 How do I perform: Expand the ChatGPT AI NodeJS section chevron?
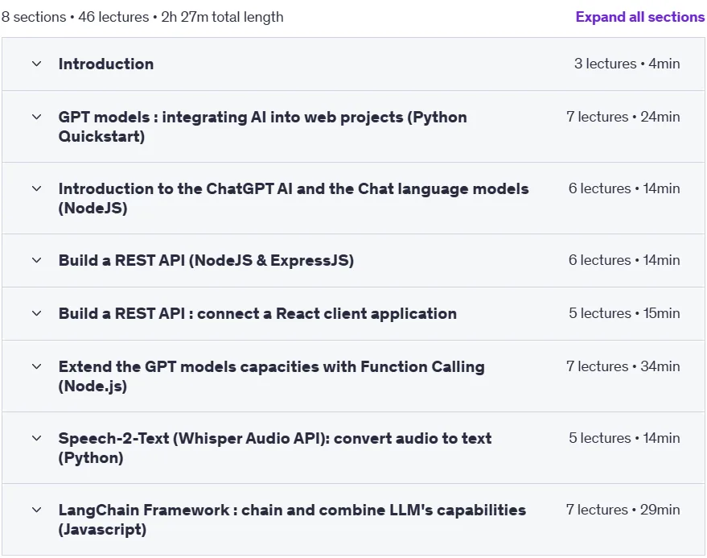click(36, 188)
